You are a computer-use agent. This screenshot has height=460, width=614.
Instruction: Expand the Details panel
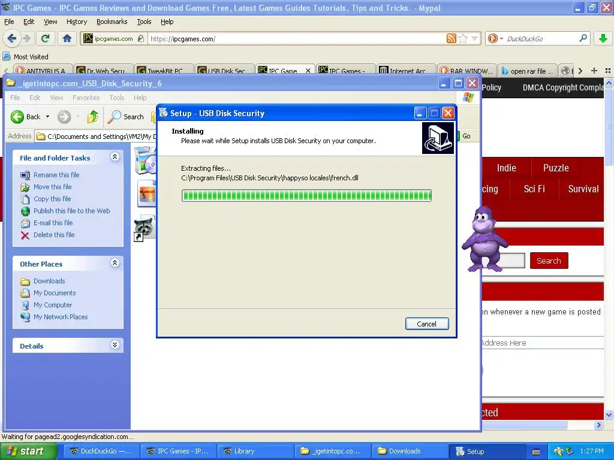tap(115, 344)
